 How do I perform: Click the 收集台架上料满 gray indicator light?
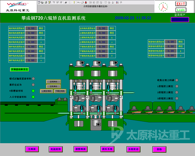tap(177, 80)
